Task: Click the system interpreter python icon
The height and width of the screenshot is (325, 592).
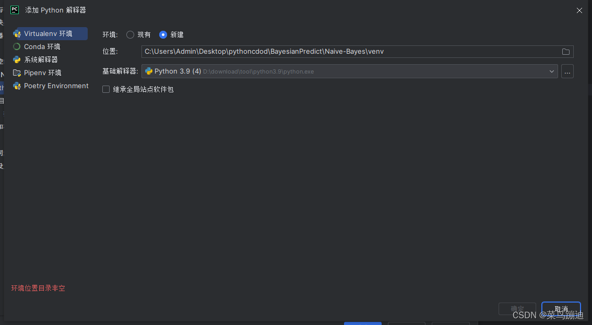Action: 17,59
